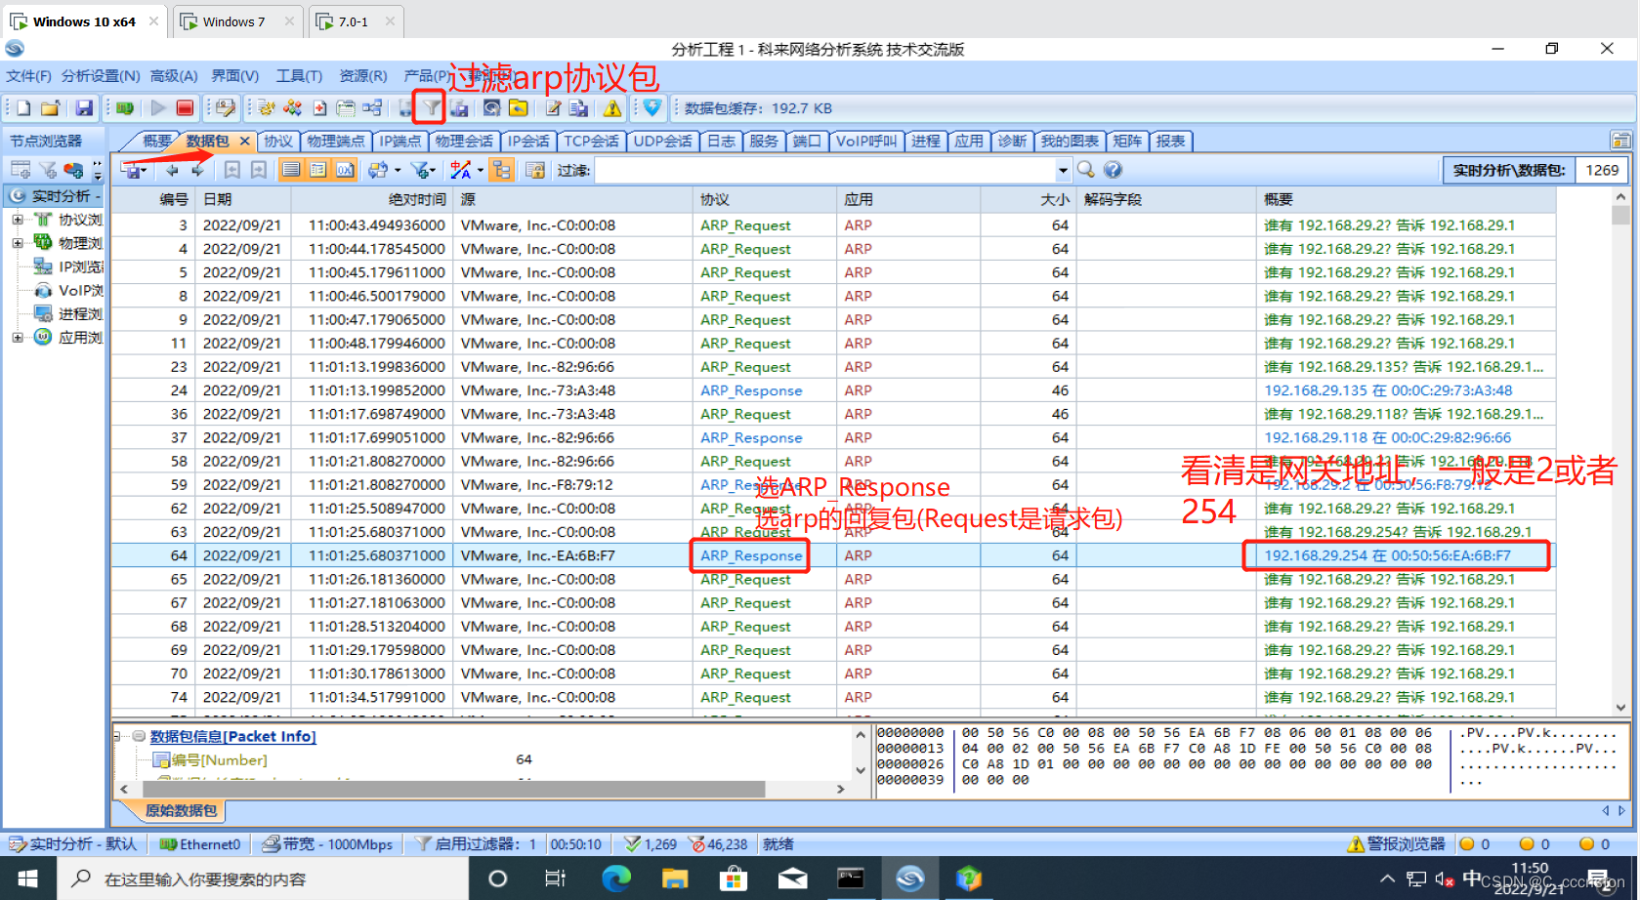Open the 工具(T) menu
Screen dimensions: 1640x900
[299, 75]
